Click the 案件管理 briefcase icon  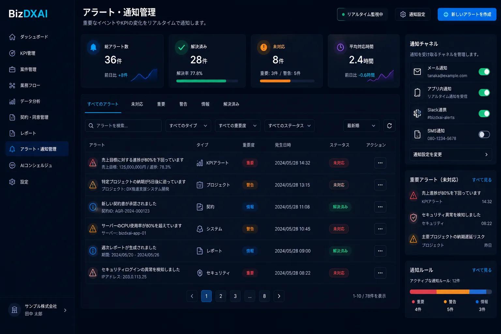click(x=12, y=69)
